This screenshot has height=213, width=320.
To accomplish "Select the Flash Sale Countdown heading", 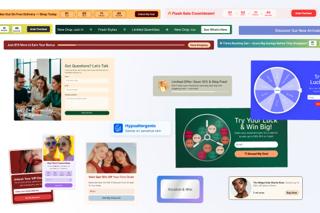I will 193,13.
